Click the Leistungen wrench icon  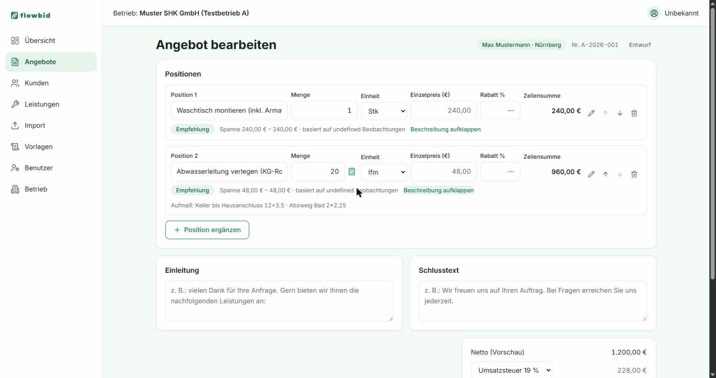(15, 104)
